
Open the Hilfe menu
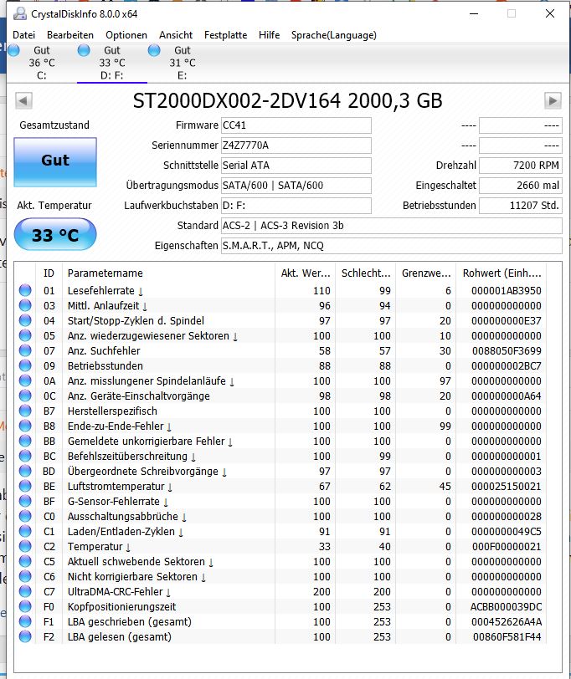pyautogui.click(x=270, y=35)
